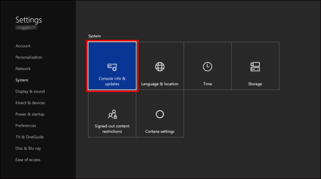The width and height of the screenshot is (321, 179).
Task: Click the Storage tile label
Action: 255,84
